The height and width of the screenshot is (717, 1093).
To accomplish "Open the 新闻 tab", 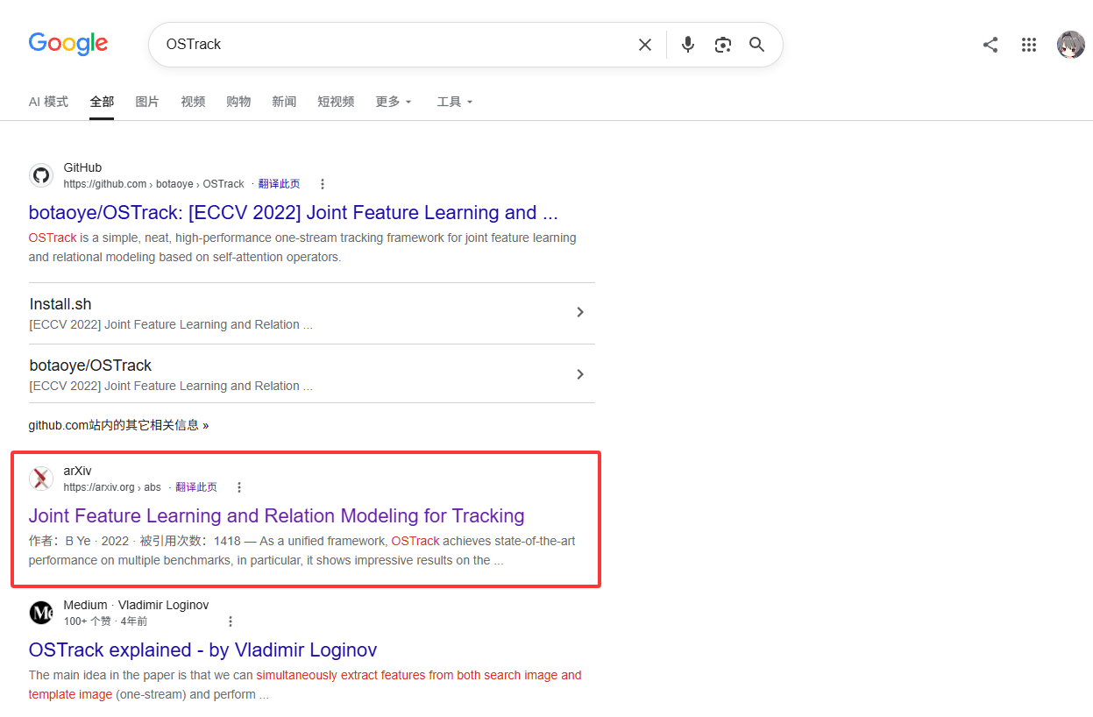I will tap(284, 102).
